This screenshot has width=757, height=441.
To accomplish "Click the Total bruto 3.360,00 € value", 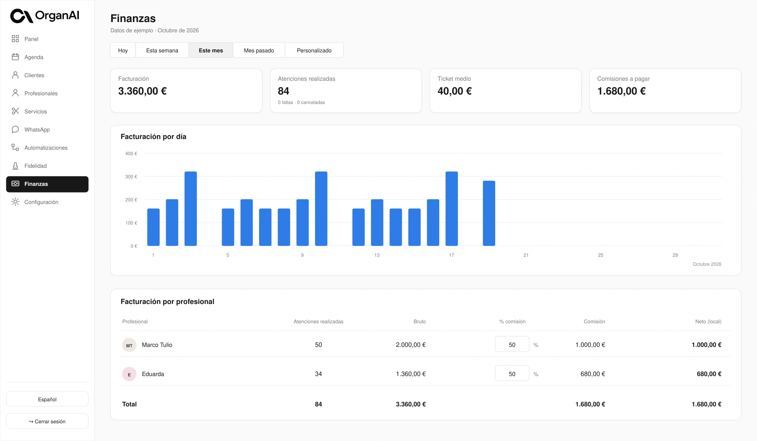I will click(411, 404).
